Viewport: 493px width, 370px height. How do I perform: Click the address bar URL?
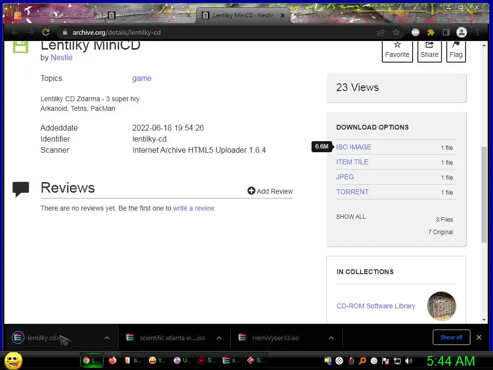point(117,32)
